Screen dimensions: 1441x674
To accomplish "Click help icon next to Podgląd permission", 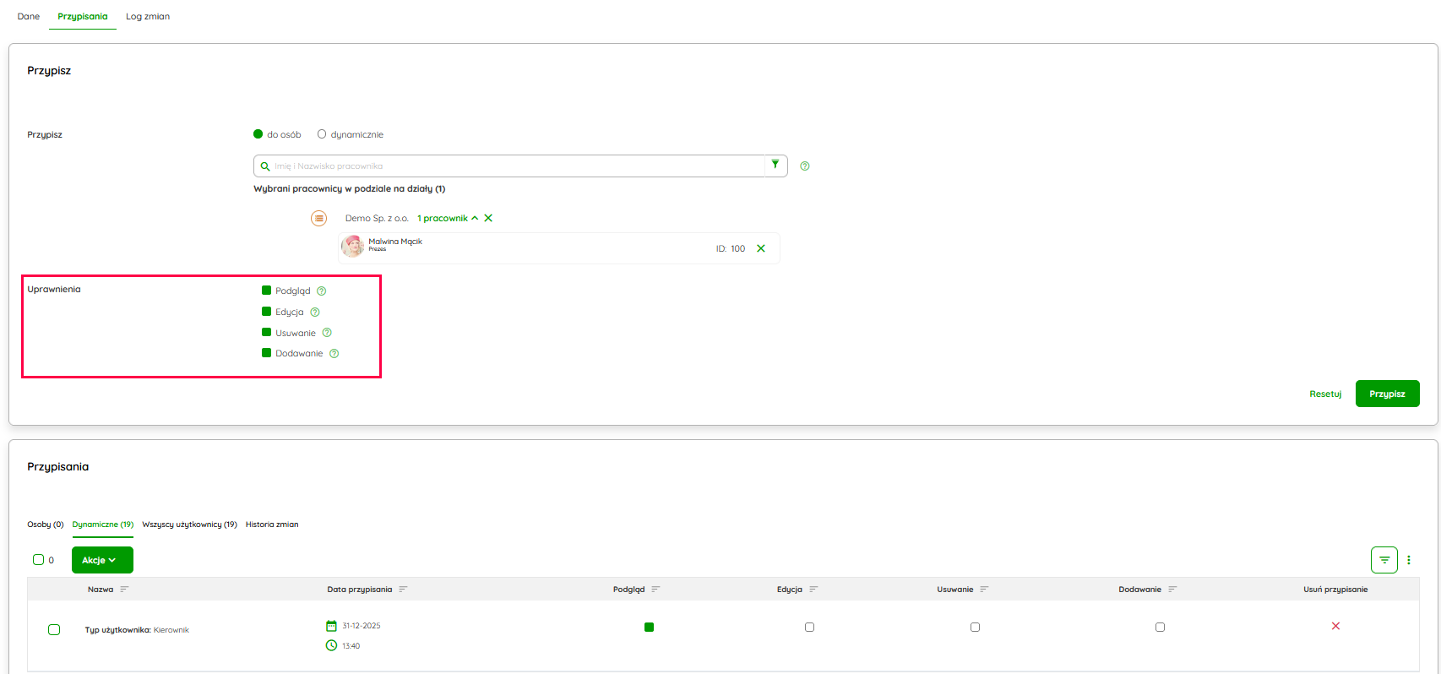I will point(321,291).
